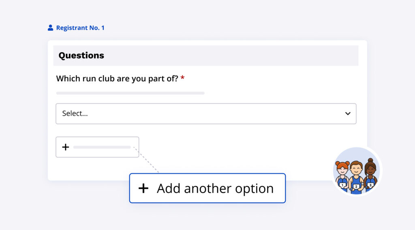Screen dimensions: 415x230
Task: Click the bib number 2 badge
Action: tap(356, 187)
